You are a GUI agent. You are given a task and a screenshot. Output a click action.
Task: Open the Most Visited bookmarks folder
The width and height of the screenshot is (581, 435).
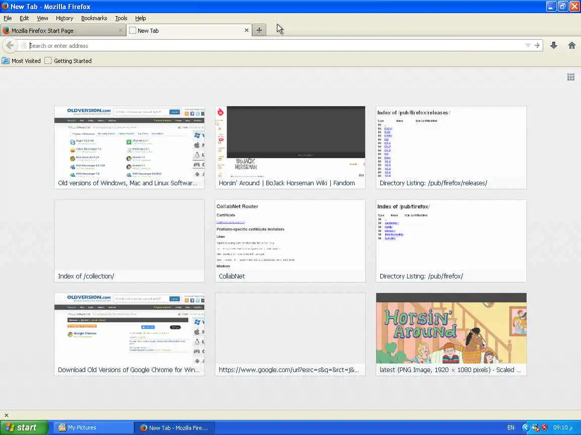pyautogui.click(x=21, y=60)
